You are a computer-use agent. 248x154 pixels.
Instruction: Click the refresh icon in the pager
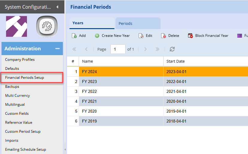click(172, 49)
